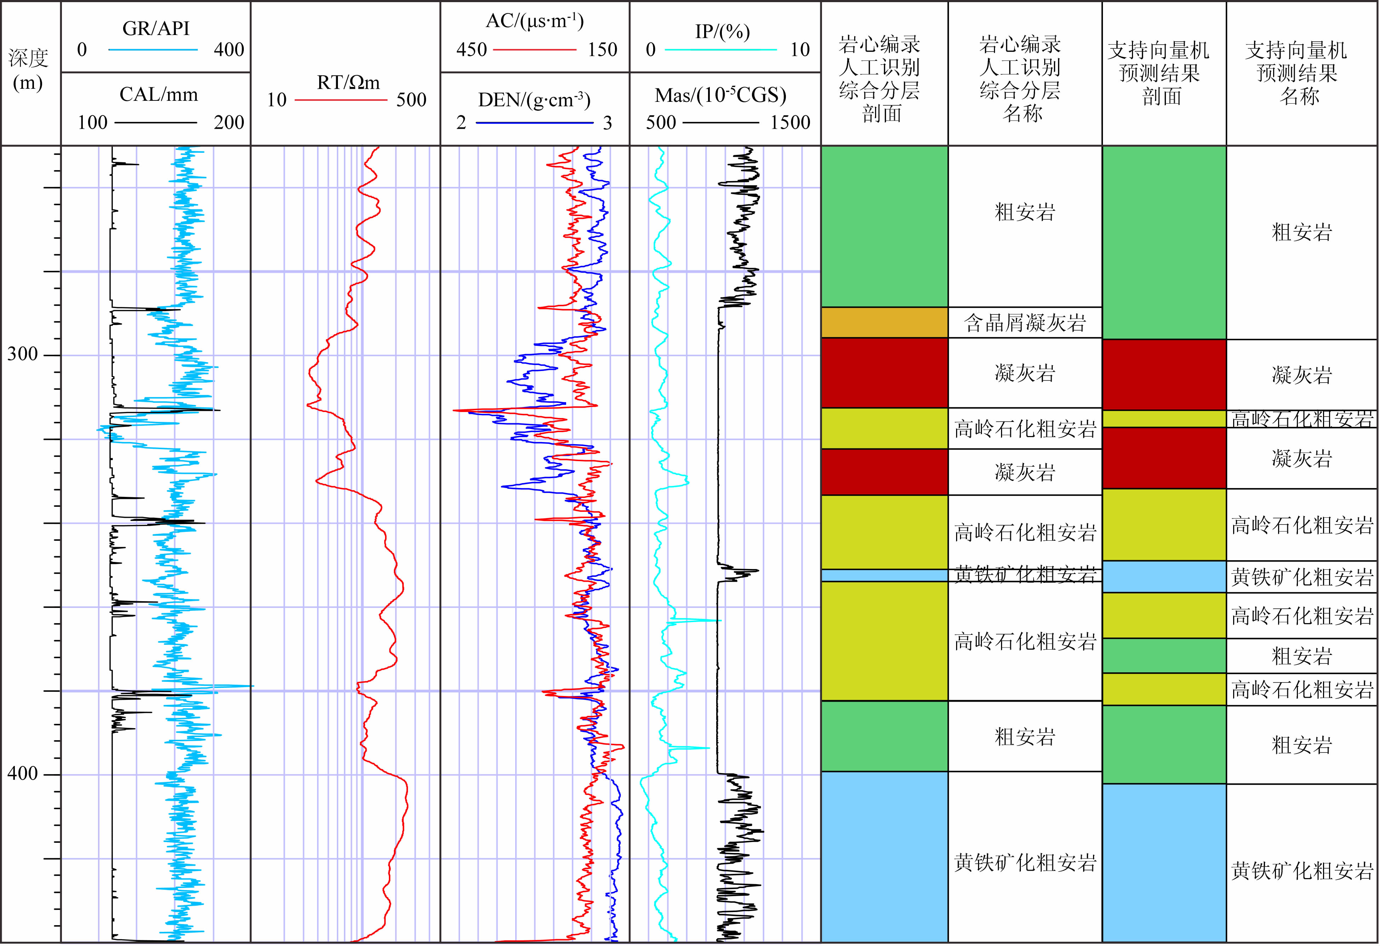Click the 400 depth tick label

(x=23, y=774)
